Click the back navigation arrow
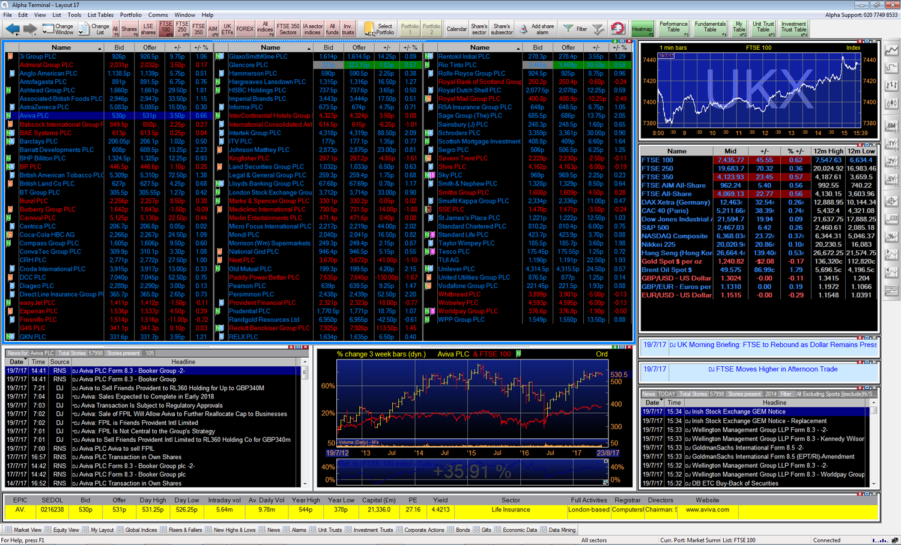 coord(12,28)
